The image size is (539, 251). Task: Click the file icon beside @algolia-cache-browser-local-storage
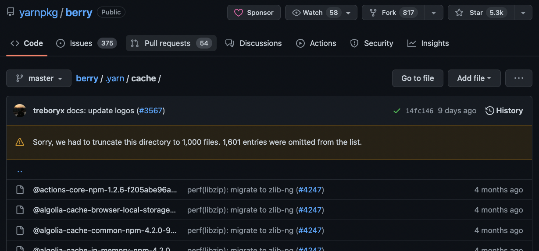(20, 210)
